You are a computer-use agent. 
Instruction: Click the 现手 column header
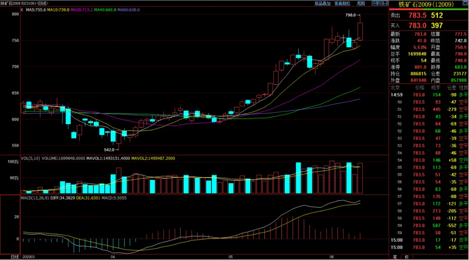[436, 88]
